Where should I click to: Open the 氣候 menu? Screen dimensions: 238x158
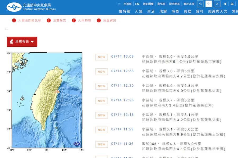click(x=187, y=11)
